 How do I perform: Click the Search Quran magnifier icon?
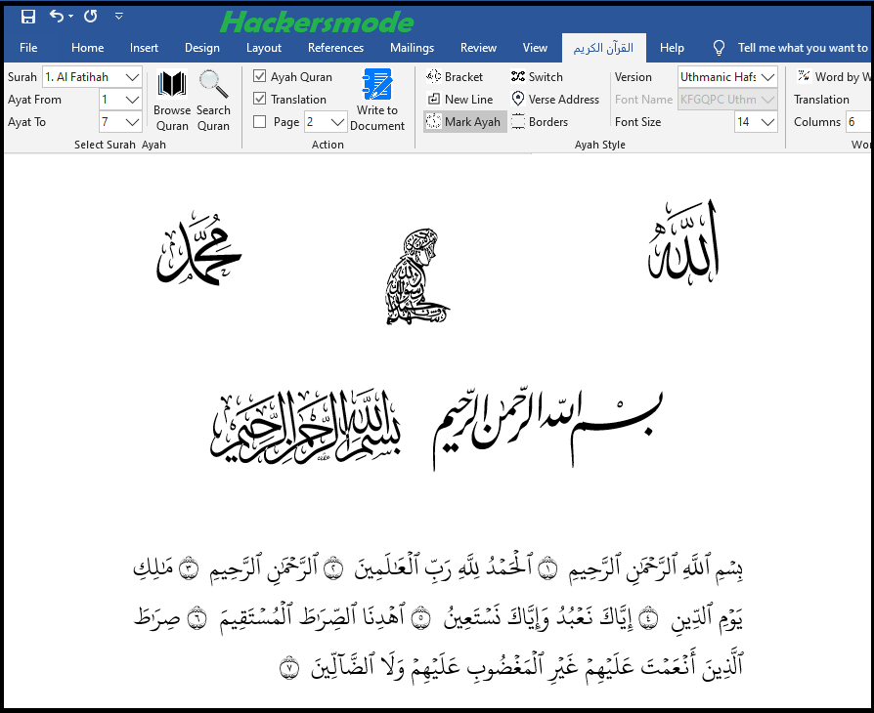coord(213,84)
